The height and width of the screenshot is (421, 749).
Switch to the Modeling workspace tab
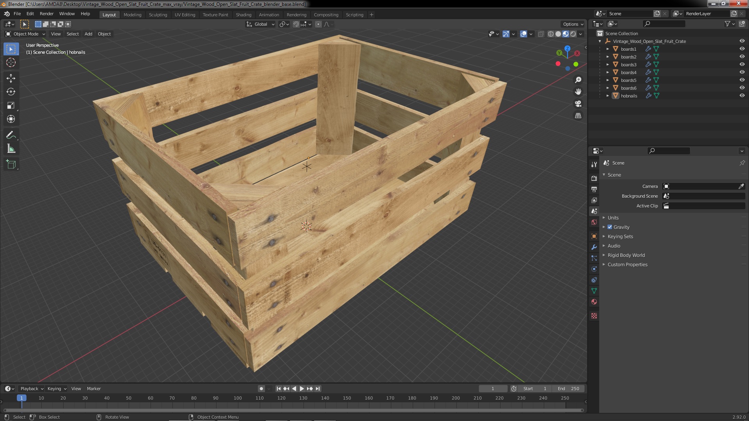pos(132,15)
